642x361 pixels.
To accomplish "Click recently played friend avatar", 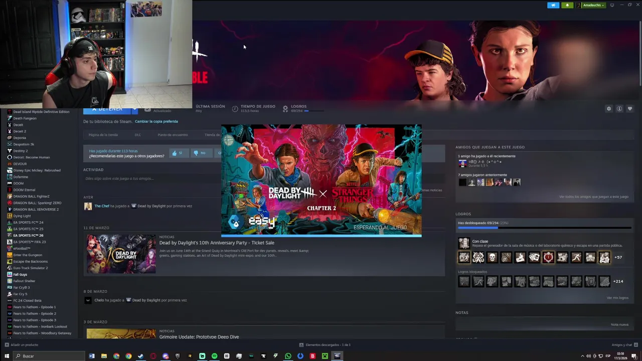I will pos(462,163).
